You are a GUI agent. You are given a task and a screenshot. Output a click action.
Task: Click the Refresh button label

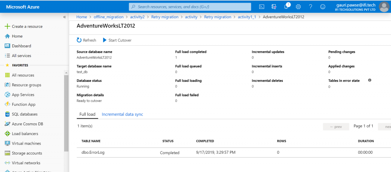[x=89, y=40]
